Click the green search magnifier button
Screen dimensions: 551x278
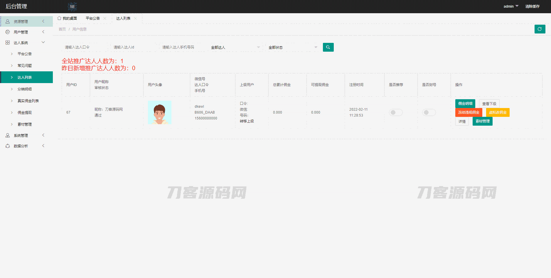click(x=328, y=47)
